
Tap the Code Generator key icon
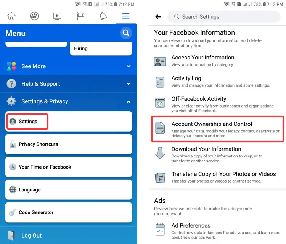coord(13,212)
